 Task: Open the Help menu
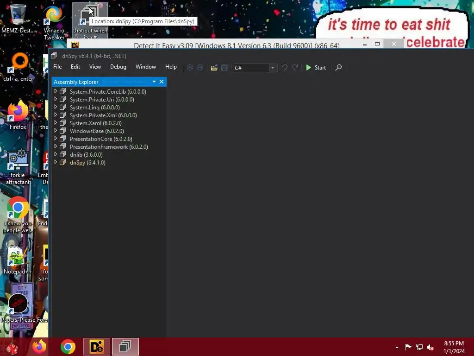[x=171, y=67]
